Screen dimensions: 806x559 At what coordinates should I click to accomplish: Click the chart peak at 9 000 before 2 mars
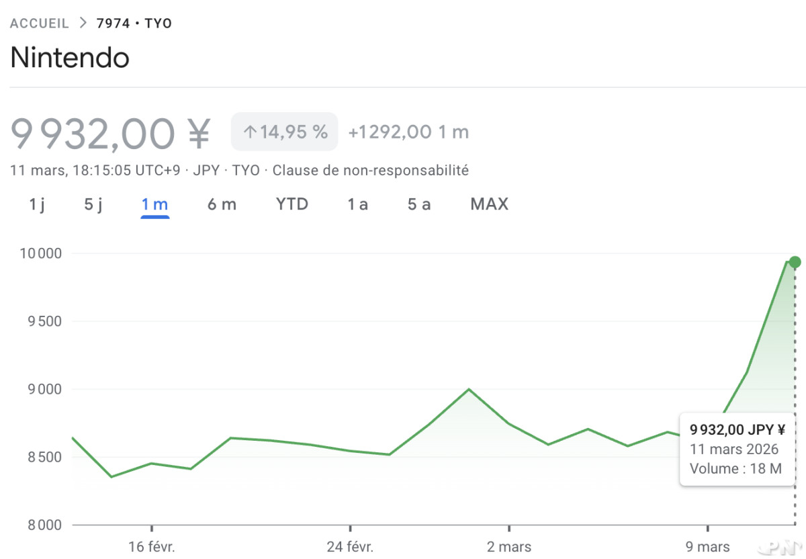point(469,389)
